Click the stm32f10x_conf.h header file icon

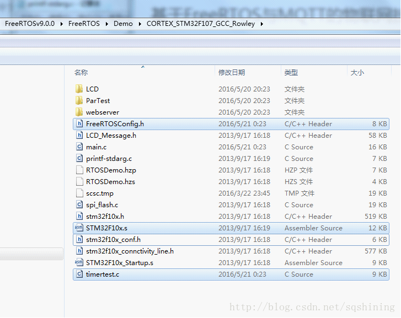click(79, 240)
